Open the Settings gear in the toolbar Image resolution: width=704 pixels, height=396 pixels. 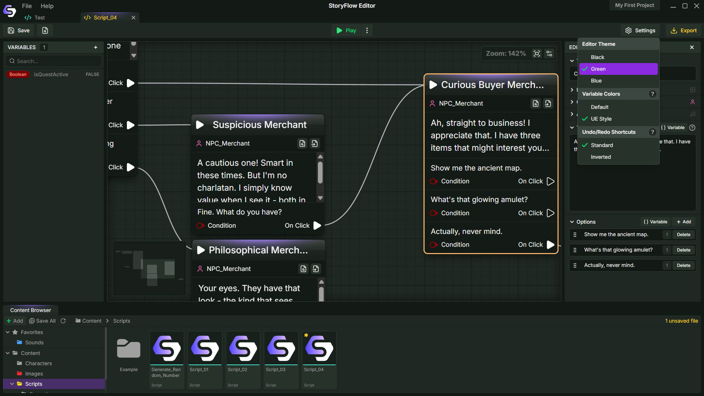(640, 30)
